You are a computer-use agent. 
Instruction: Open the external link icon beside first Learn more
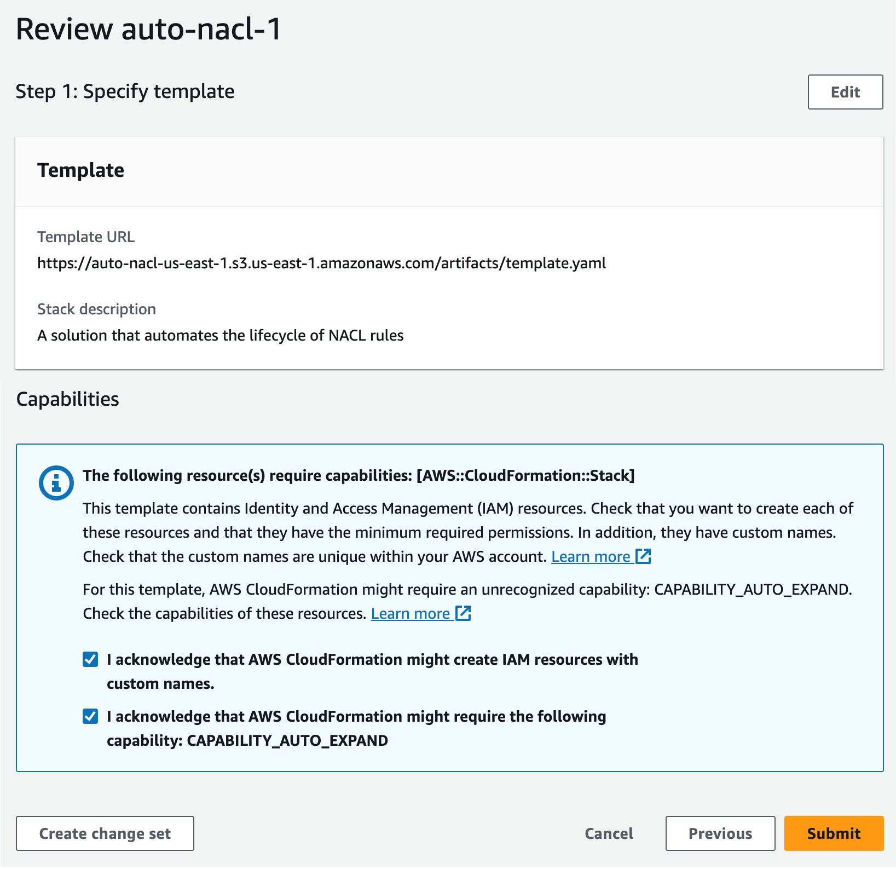click(643, 556)
